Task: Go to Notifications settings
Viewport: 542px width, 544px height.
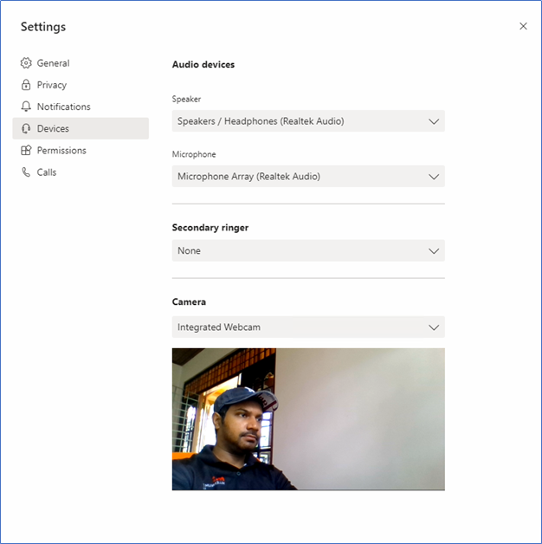Action: click(x=81, y=107)
